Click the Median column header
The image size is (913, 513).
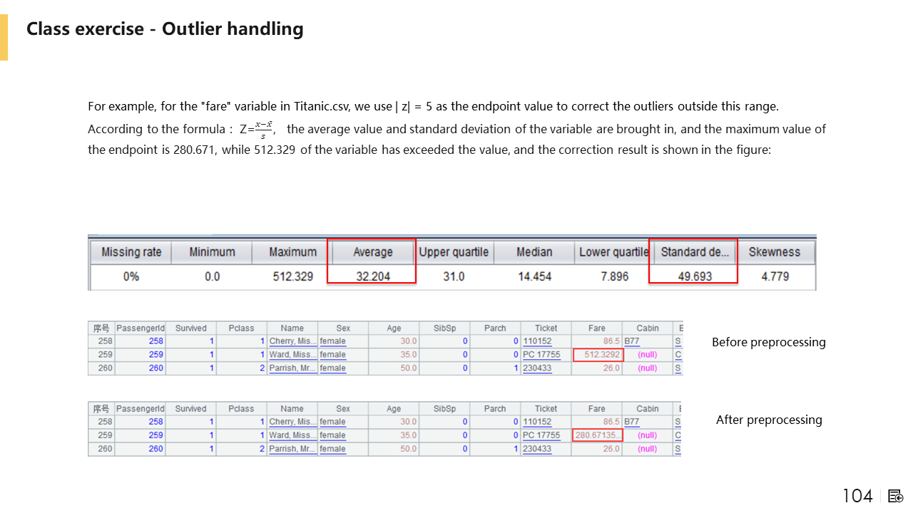534,252
